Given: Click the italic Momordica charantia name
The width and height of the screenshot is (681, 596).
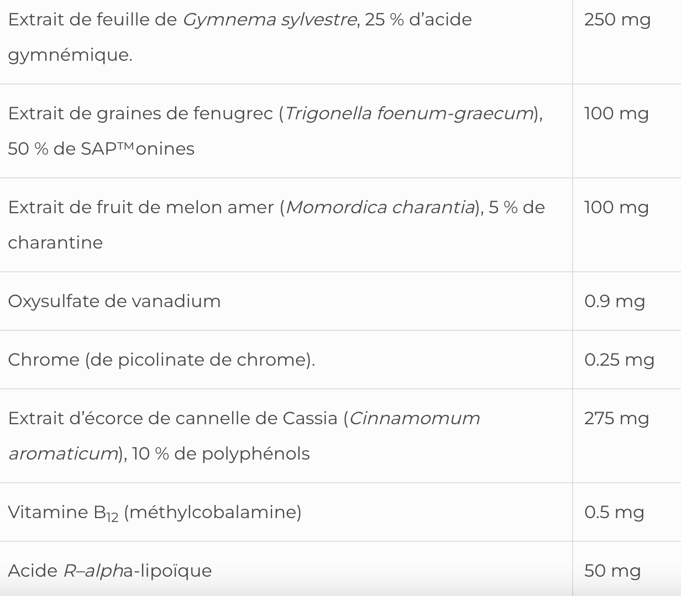Looking at the screenshot, I should coord(381,208).
